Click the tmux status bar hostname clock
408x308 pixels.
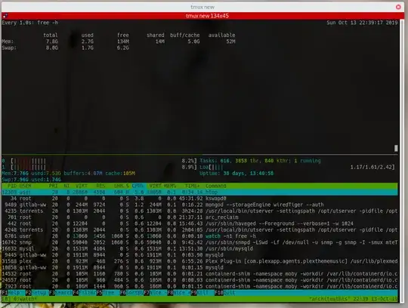[354, 299]
